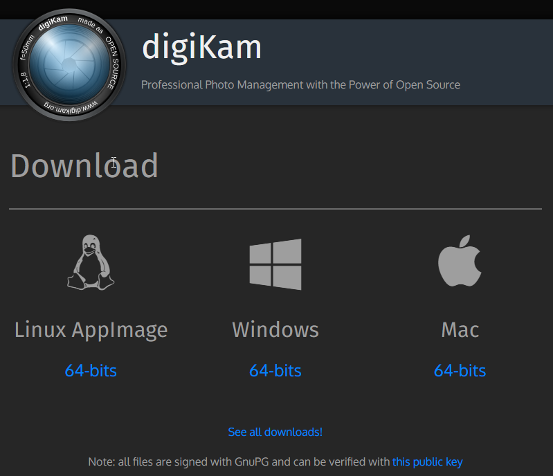This screenshot has width=553, height=476.
Task: Click the Apple Mac logo icon
Action: tap(460, 261)
